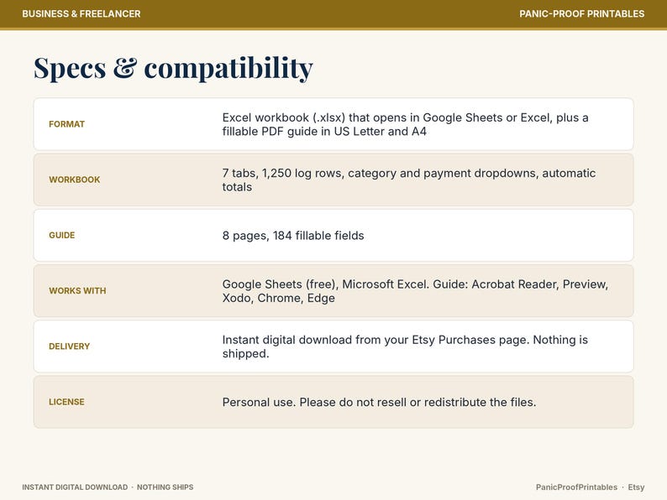The image size is (667, 500).
Task: Select the FORMAT row label
Action: pyautogui.click(x=67, y=124)
